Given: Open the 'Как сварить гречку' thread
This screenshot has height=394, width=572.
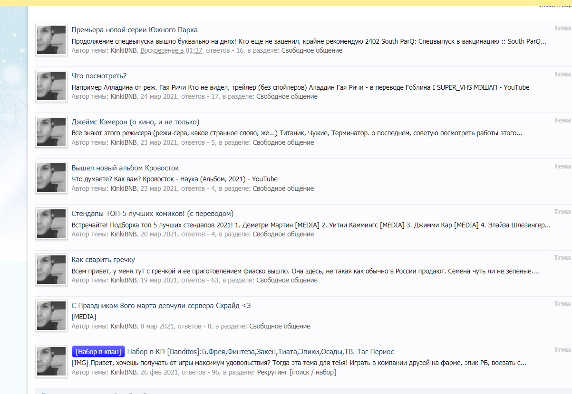Looking at the screenshot, I should 103,260.
